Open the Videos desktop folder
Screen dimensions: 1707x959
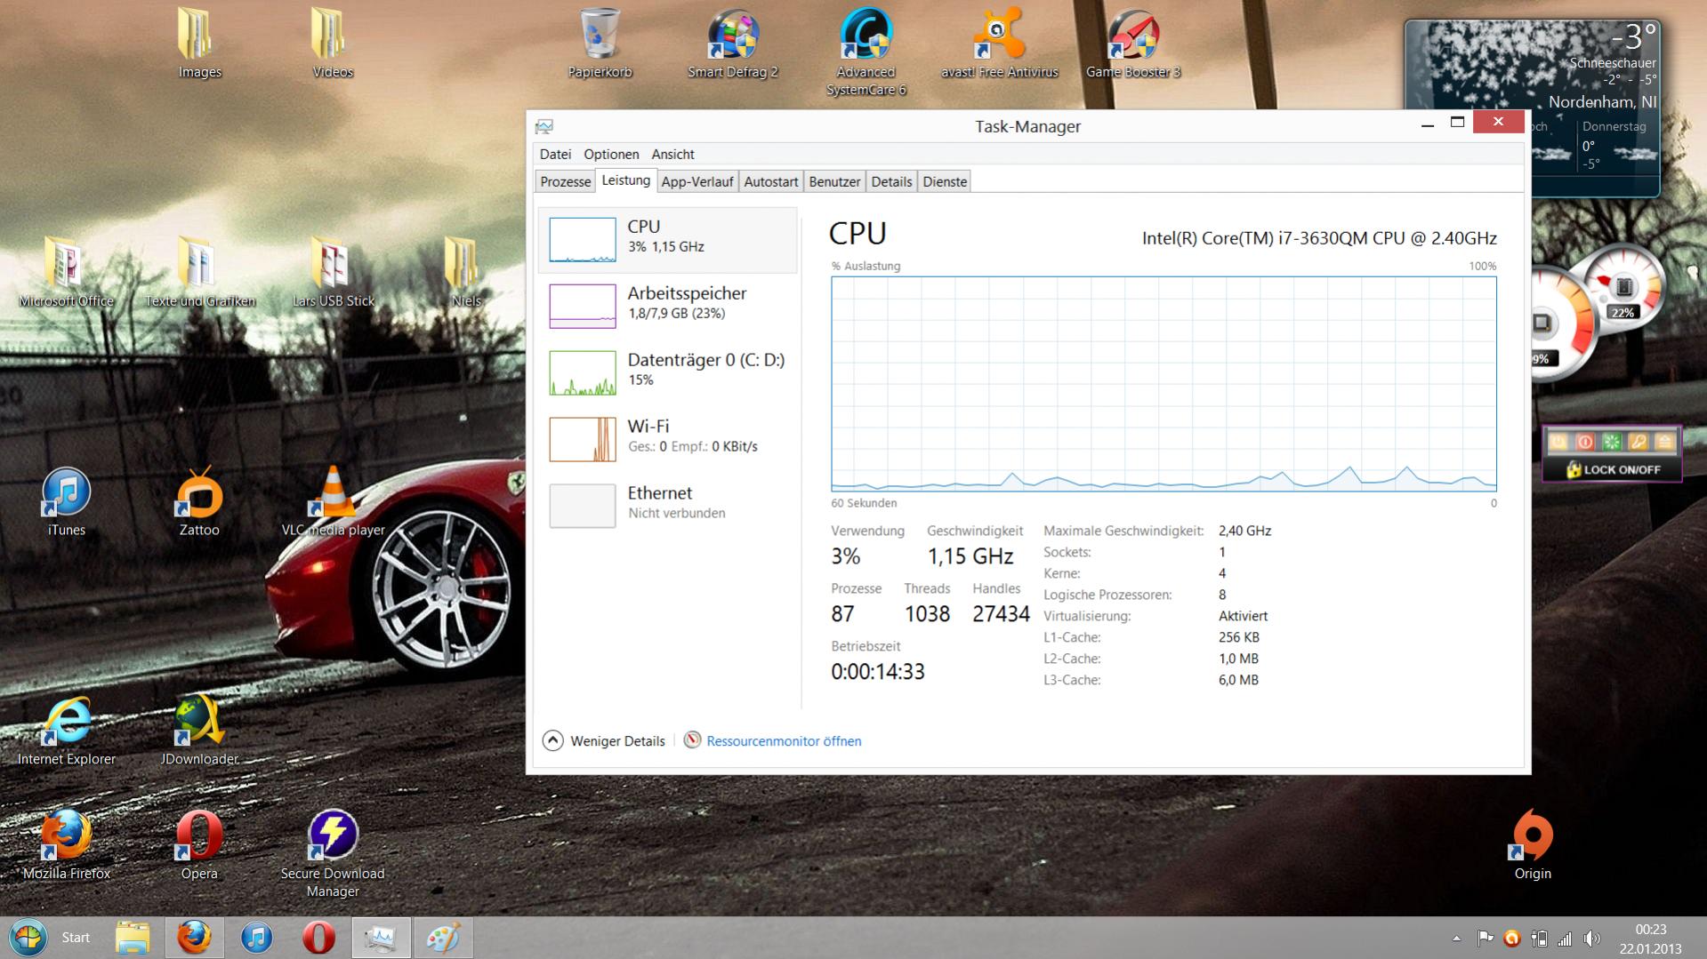coord(333,43)
